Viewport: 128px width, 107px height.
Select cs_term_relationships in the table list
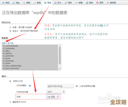click(x=30, y=66)
